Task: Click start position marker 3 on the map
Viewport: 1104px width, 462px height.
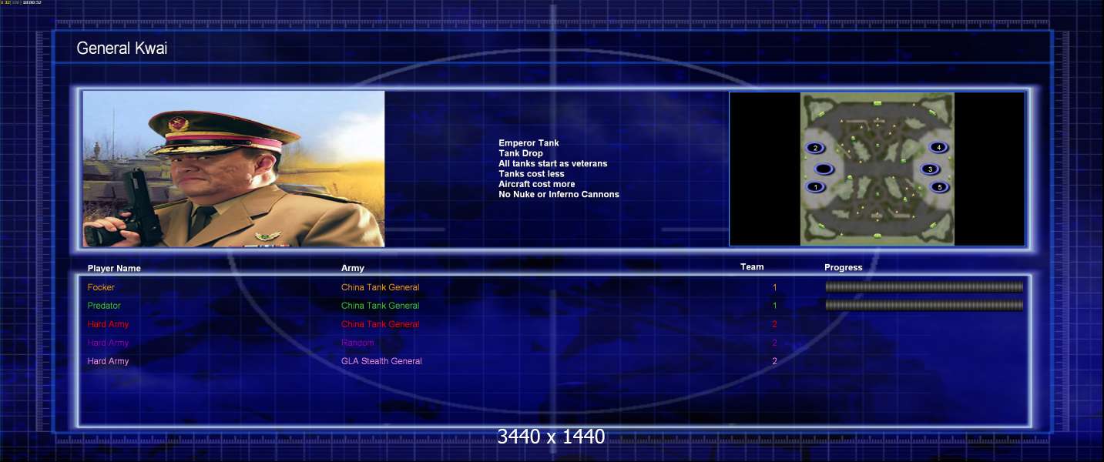Action: pos(930,169)
